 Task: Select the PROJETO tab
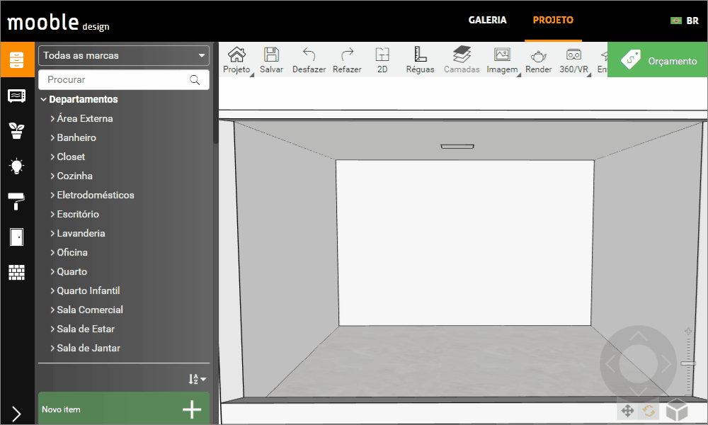[553, 21]
